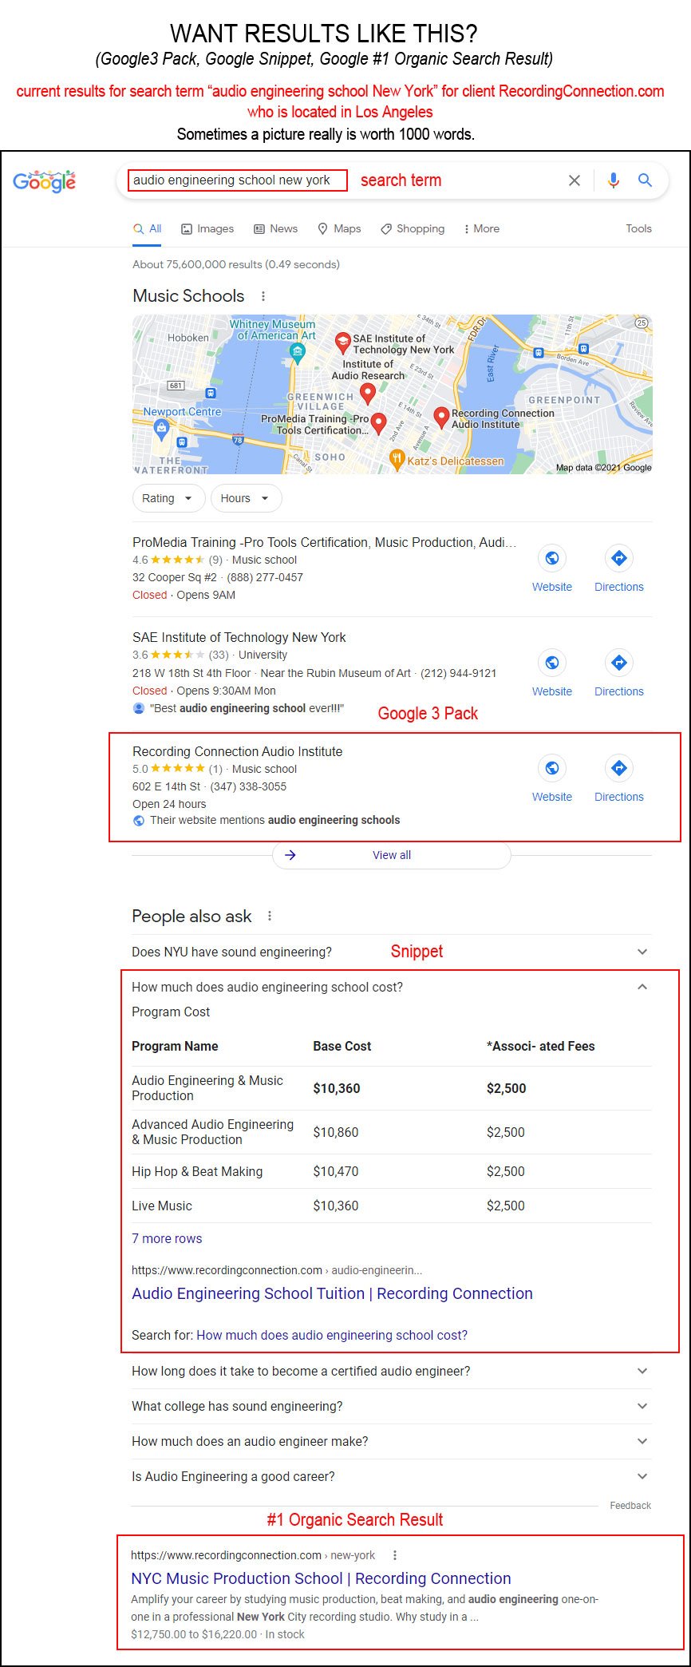This screenshot has height=1667, width=691.
Task: Click the Recording Connection Audio Institute pin
Action: point(440,417)
